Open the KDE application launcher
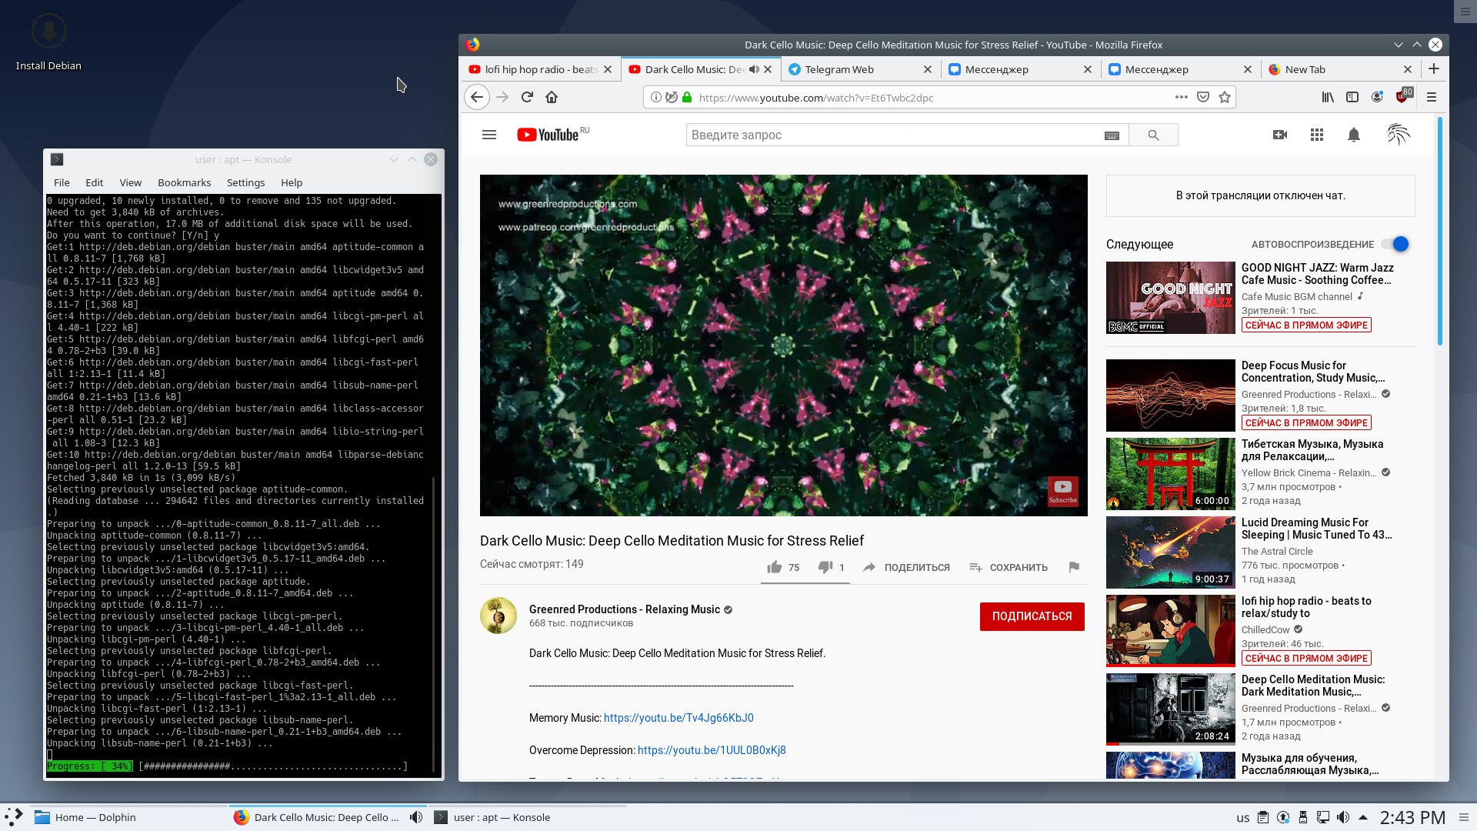 click(x=13, y=817)
